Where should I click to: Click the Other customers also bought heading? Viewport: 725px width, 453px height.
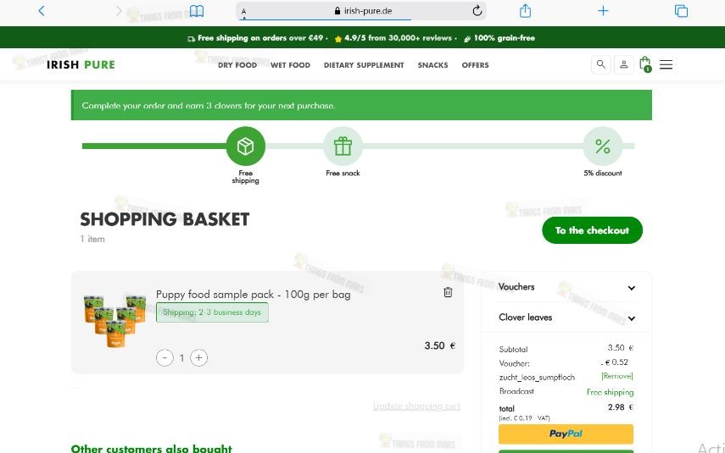coord(151,448)
